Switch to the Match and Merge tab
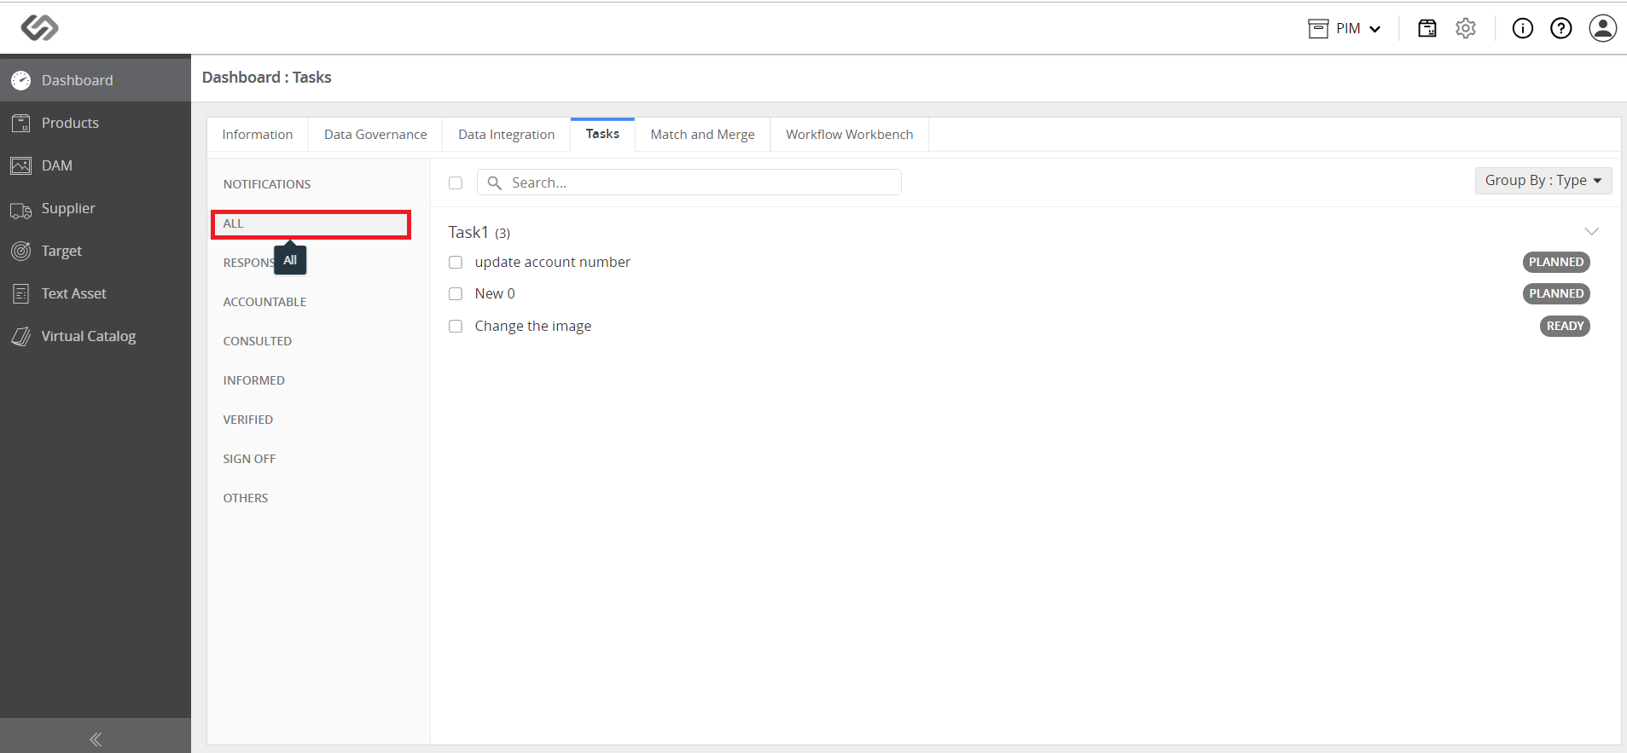Screen dimensions: 1627x753 702,135
